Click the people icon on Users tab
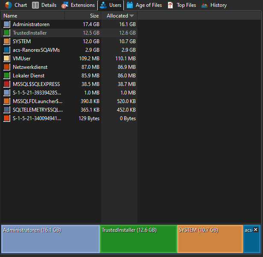Viewport: 263px width, 257px height. point(103,5)
